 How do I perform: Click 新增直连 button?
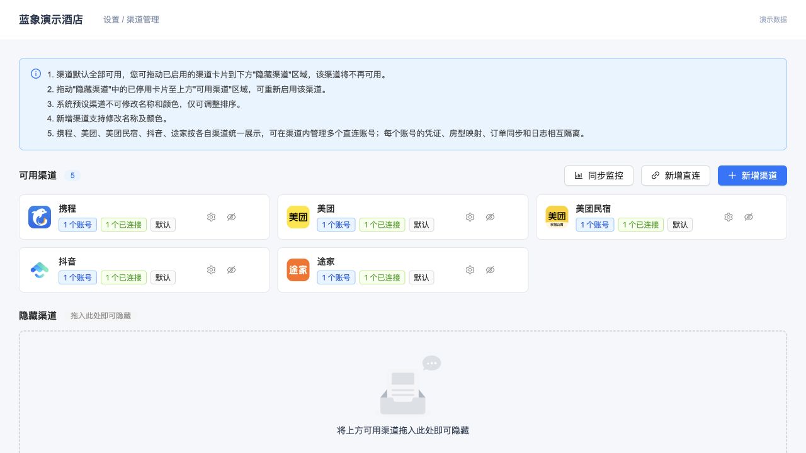tap(676, 176)
